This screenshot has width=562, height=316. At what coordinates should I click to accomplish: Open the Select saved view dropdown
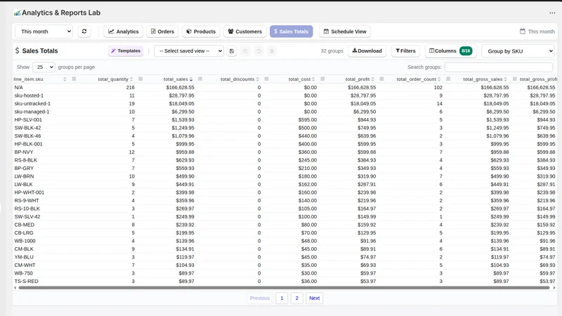pos(189,51)
